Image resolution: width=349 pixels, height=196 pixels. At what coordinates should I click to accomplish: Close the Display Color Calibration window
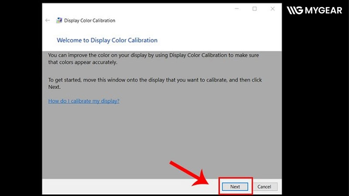pyautogui.click(x=273, y=9)
